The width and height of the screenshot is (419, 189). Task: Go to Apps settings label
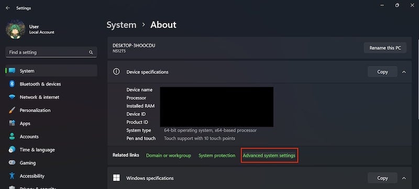(25, 124)
